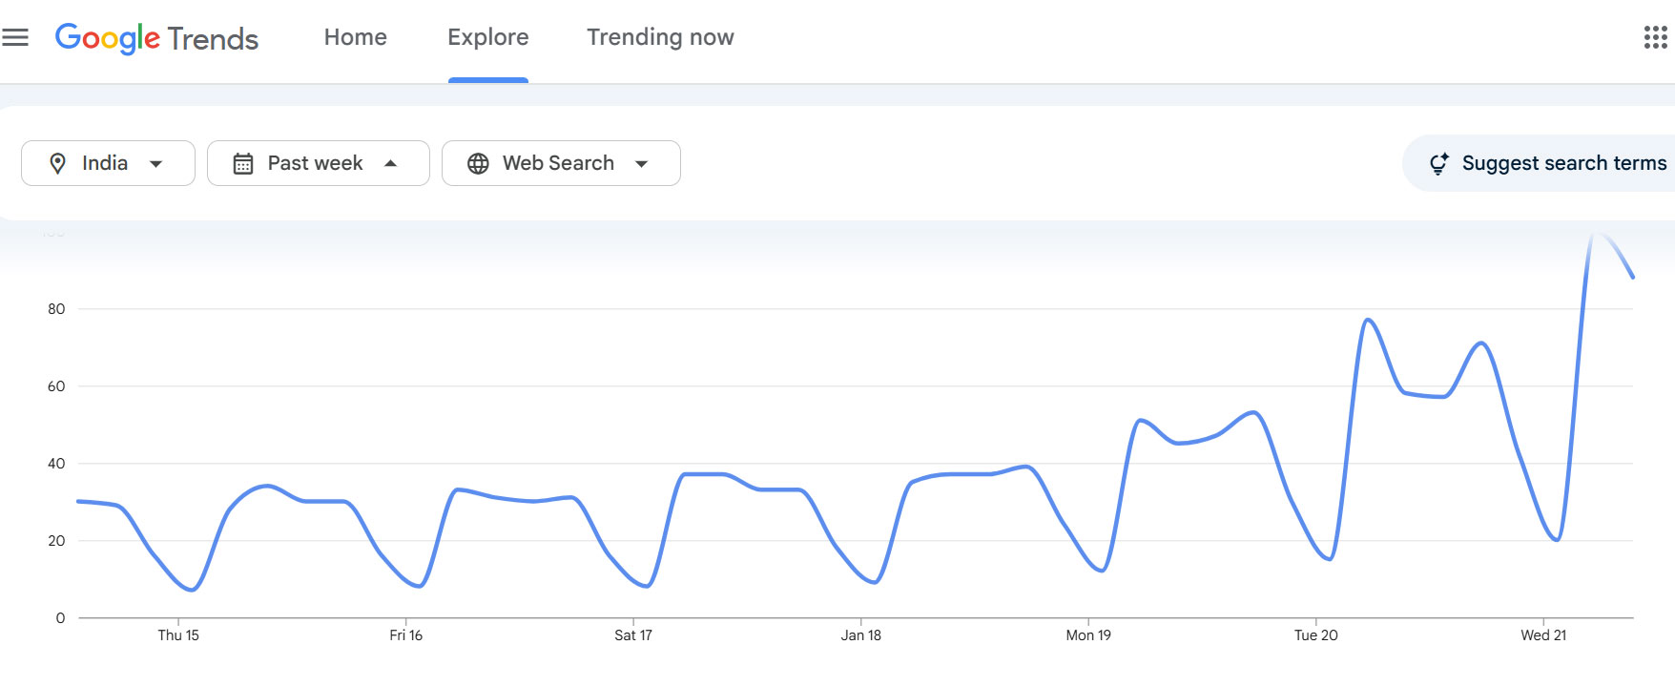Click the 80 gridline value on y-axis
1675x686 pixels.
(x=55, y=309)
